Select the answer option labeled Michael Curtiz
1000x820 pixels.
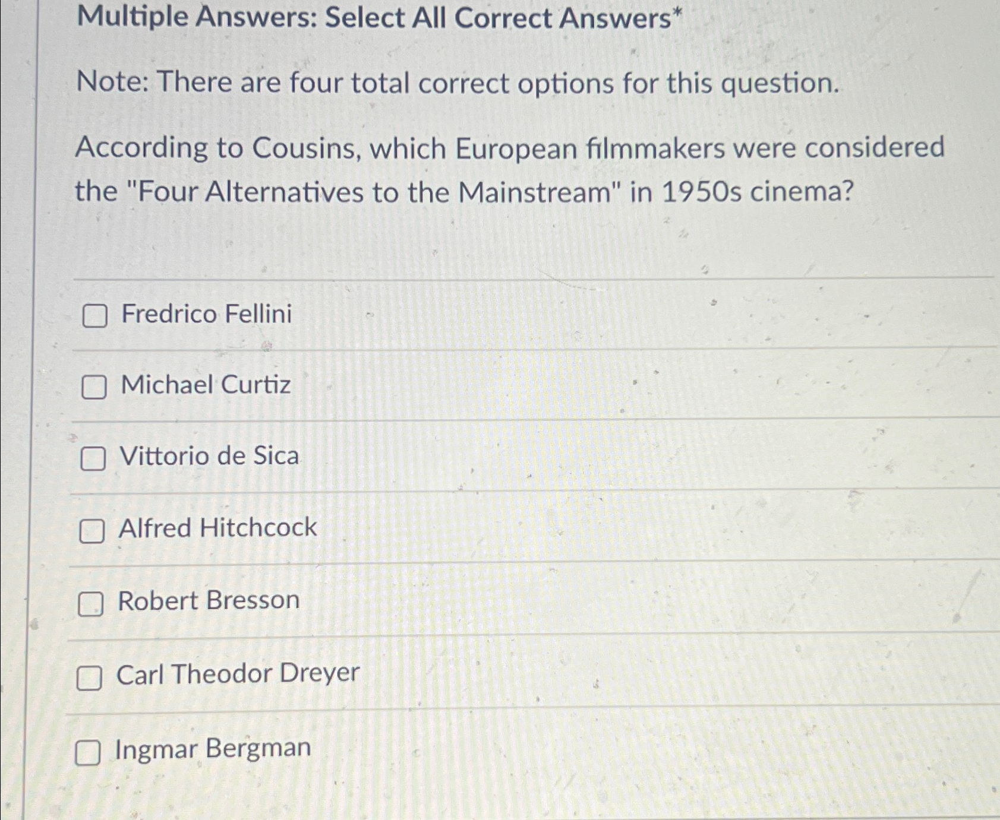(x=205, y=386)
